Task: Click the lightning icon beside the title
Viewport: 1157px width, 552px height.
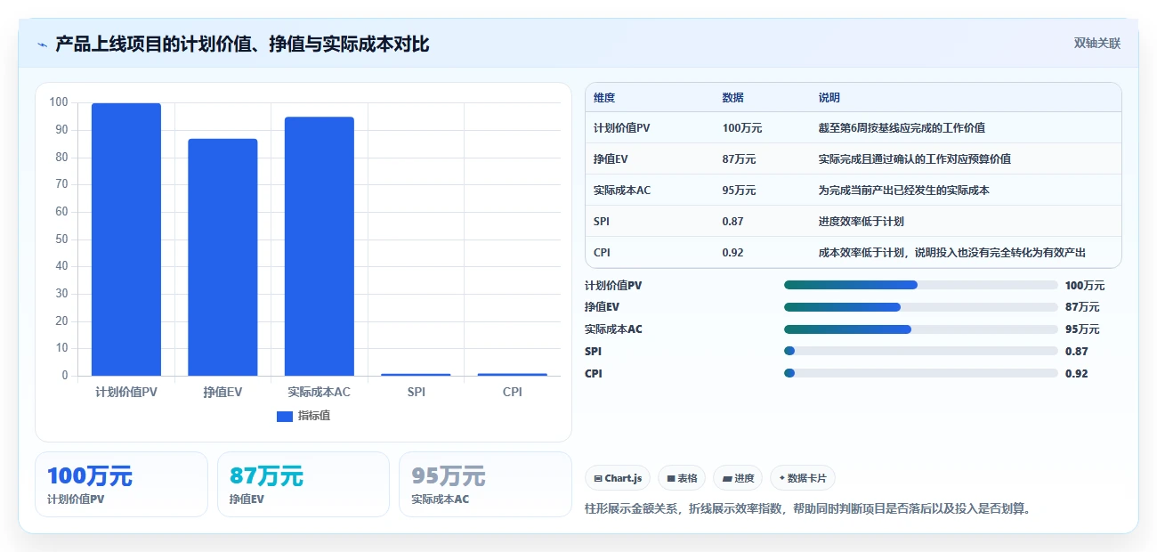Action: [x=43, y=45]
